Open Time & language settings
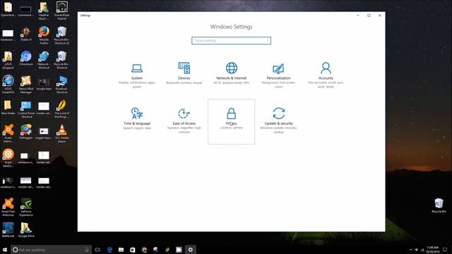Screen dimensions: 452x254 [x=137, y=119]
